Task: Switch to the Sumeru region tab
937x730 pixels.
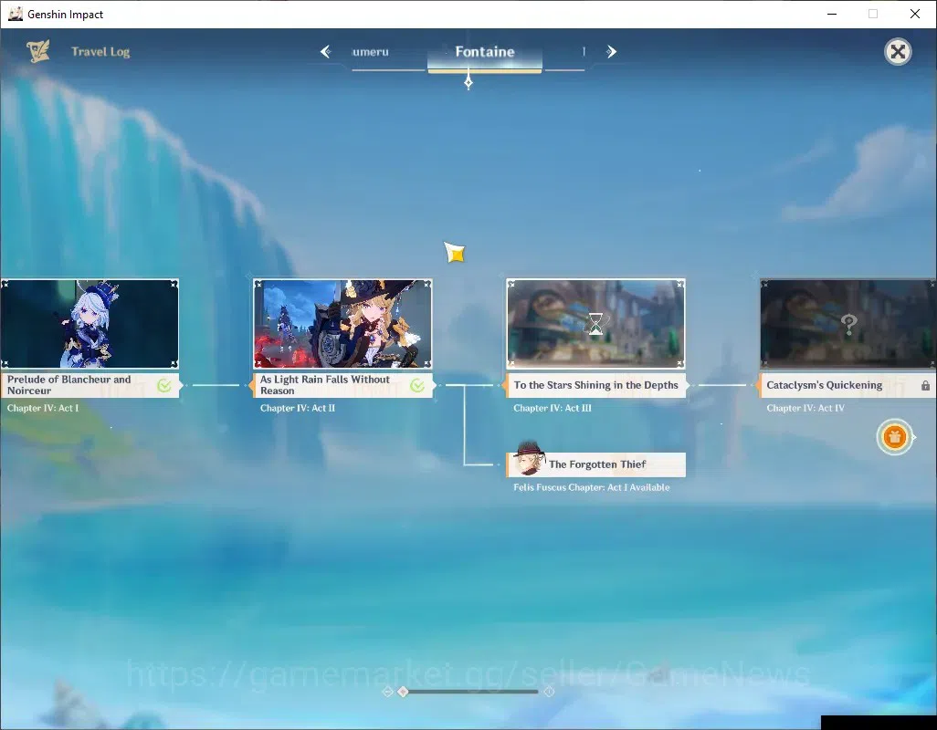Action: [x=371, y=52]
